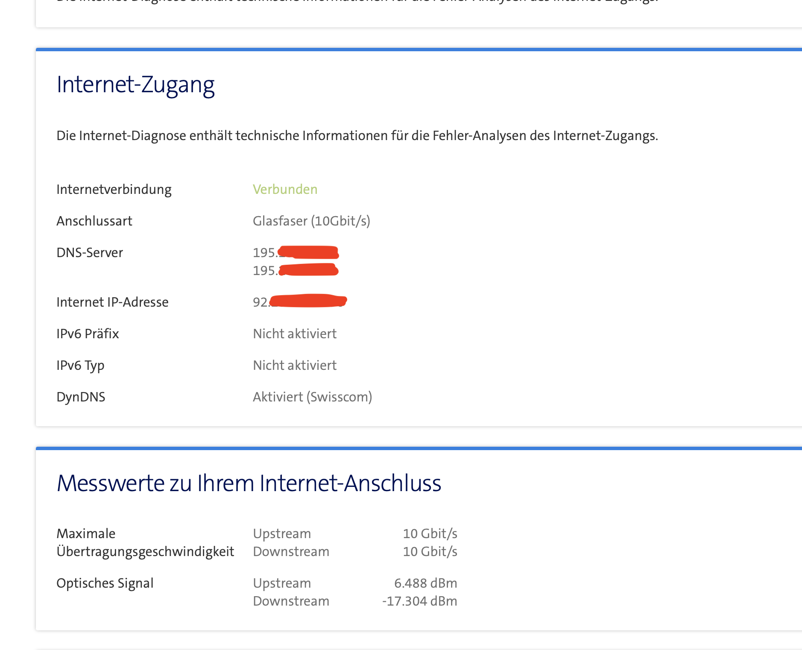
Task: Click the green Verbunden connection status
Action: 285,189
